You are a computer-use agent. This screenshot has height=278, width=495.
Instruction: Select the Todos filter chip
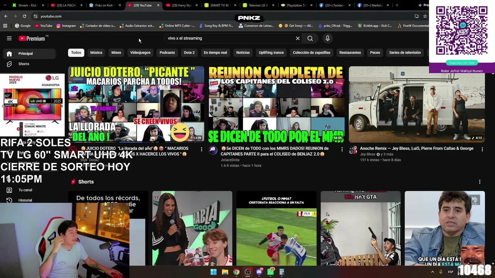pyautogui.click(x=76, y=53)
